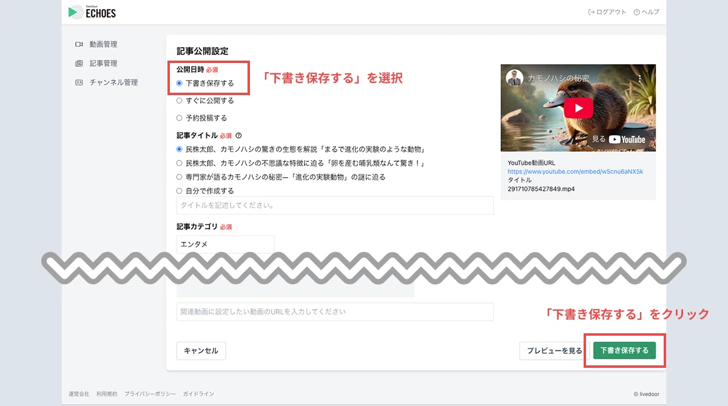This screenshot has width=728, height=406.
Task: Click the プレビューを見る button
Action: point(554,351)
